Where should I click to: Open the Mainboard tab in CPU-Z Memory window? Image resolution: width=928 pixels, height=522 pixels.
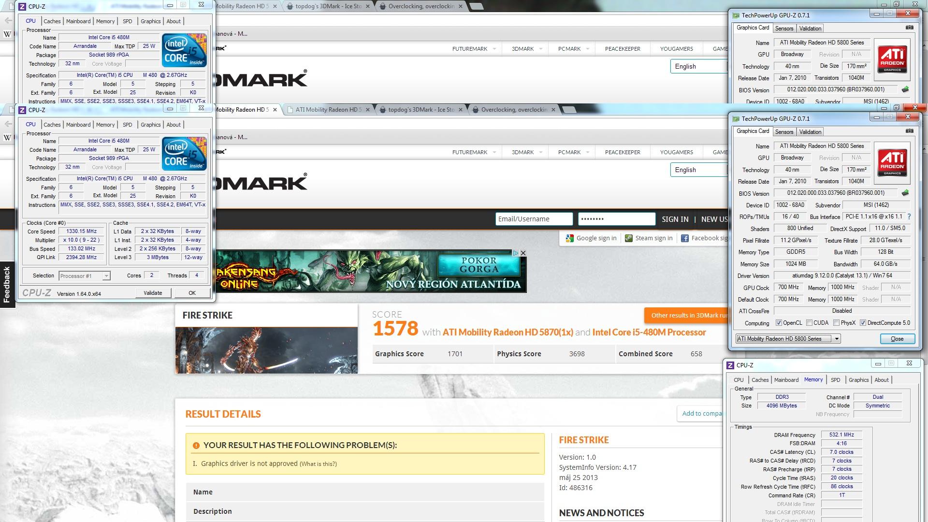coord(786,380)
